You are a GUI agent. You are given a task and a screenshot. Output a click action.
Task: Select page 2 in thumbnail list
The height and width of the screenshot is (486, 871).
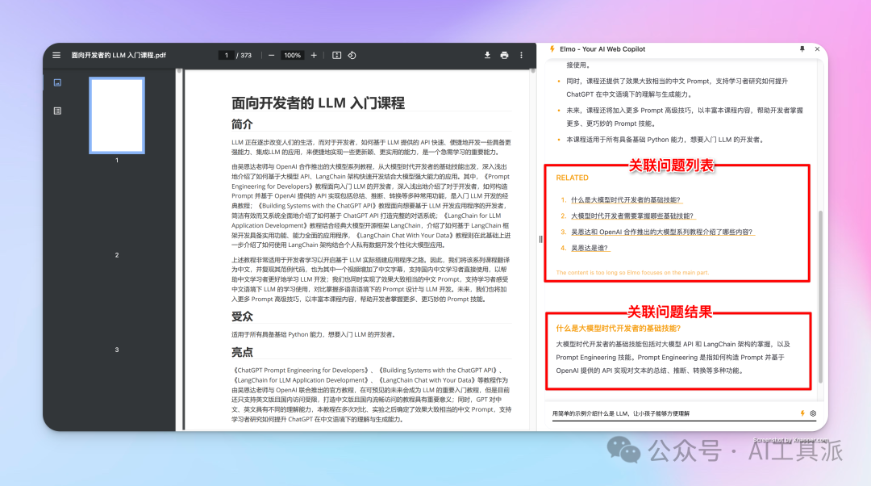point(117,254)
